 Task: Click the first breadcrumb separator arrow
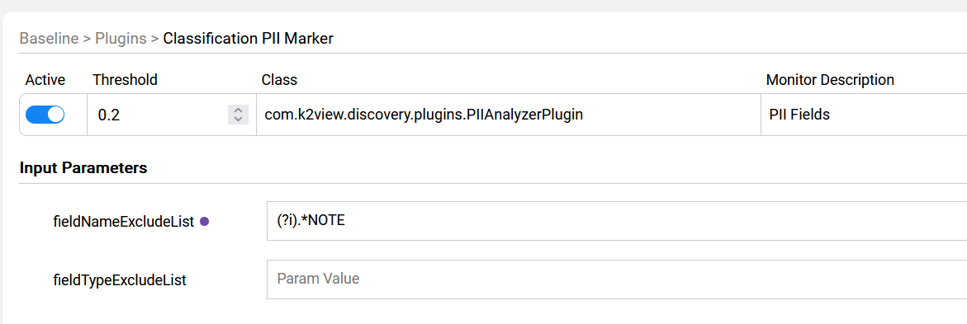click(87, 39)
